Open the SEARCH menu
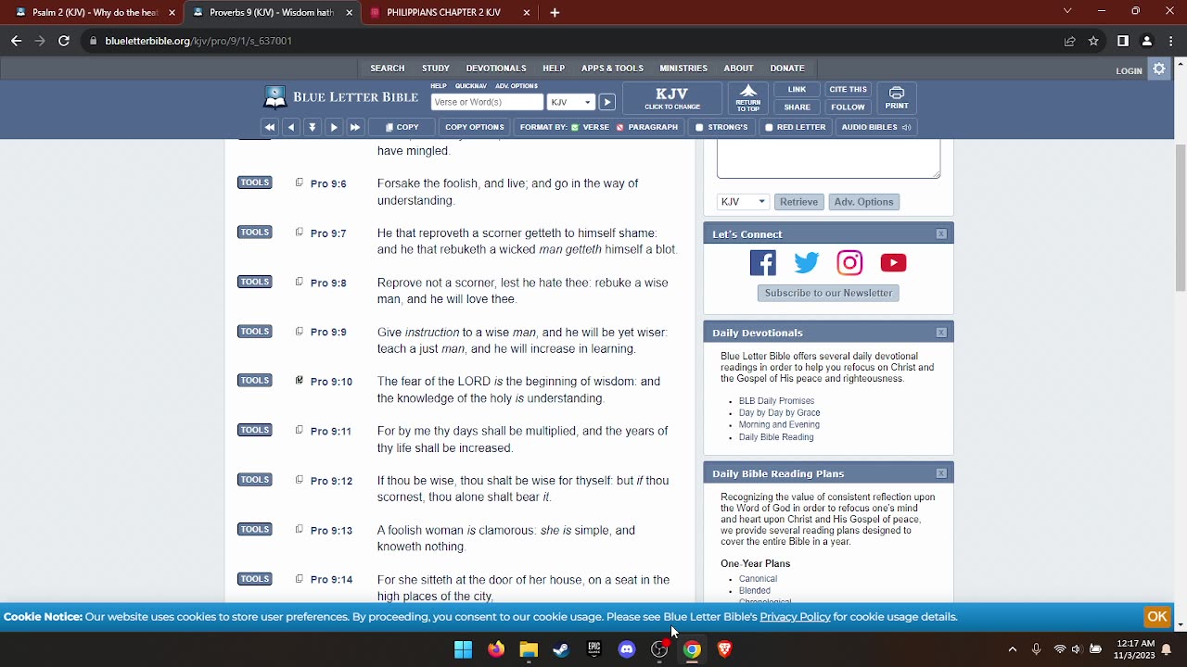This screenshot has height=667, width=1187. pos(388,69)
